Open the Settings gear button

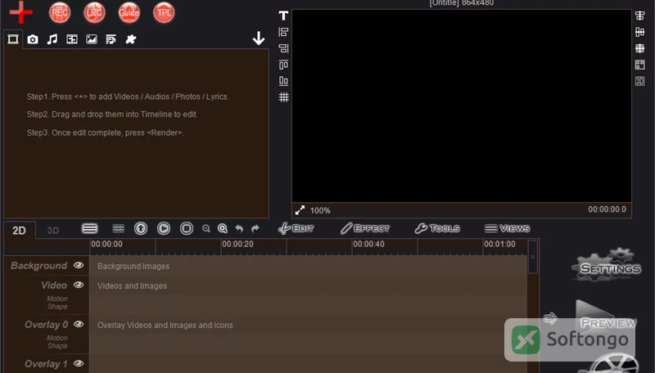(x=607, y=264)
